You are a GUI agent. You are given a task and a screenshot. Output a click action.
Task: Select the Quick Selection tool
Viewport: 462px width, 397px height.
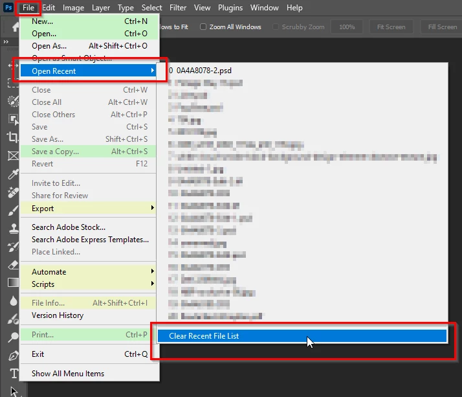(13, 101)
